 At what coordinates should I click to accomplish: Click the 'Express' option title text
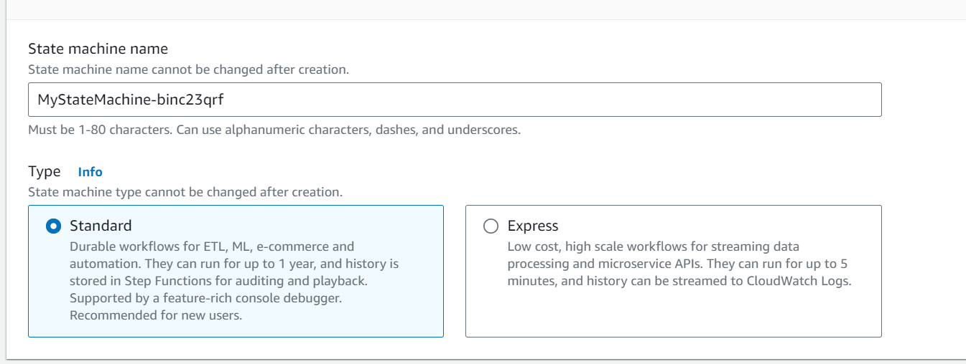coord(532,226)
